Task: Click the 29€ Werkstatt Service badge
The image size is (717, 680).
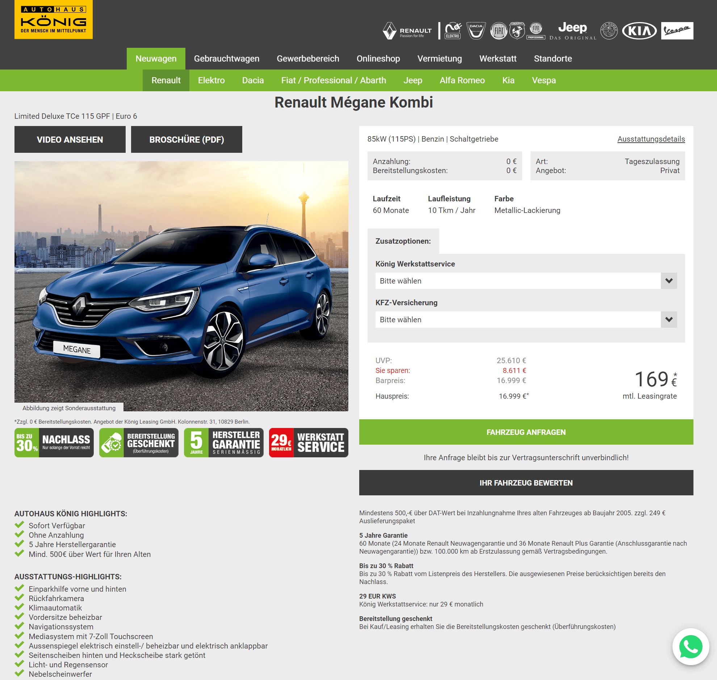Action: (x=309, y=442)
